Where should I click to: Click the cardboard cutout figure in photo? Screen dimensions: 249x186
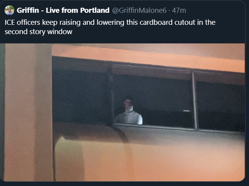click(129, 111)
